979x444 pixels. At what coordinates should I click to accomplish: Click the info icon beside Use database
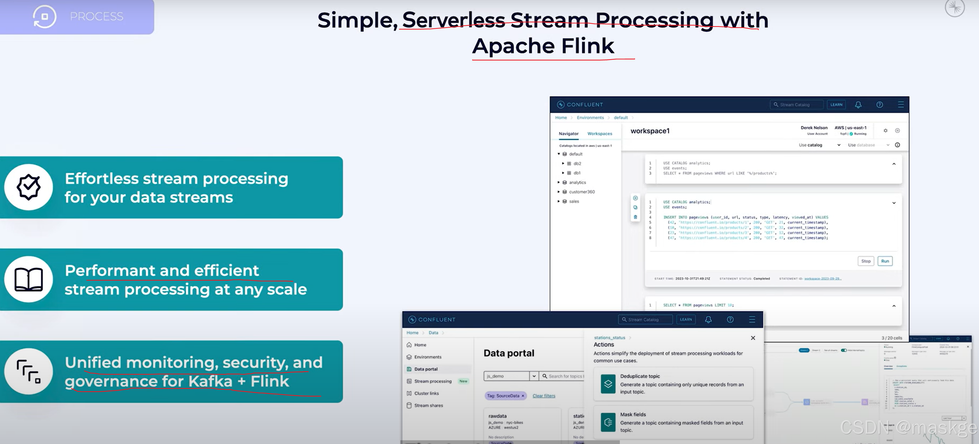[x=897, y=145]
